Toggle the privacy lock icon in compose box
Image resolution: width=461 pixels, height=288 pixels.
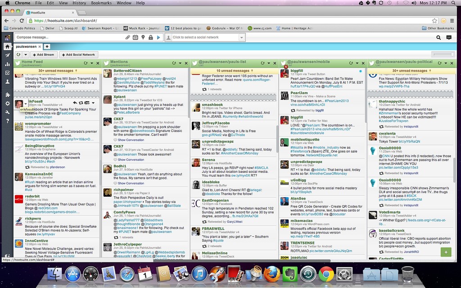click(x=151, y=37)
